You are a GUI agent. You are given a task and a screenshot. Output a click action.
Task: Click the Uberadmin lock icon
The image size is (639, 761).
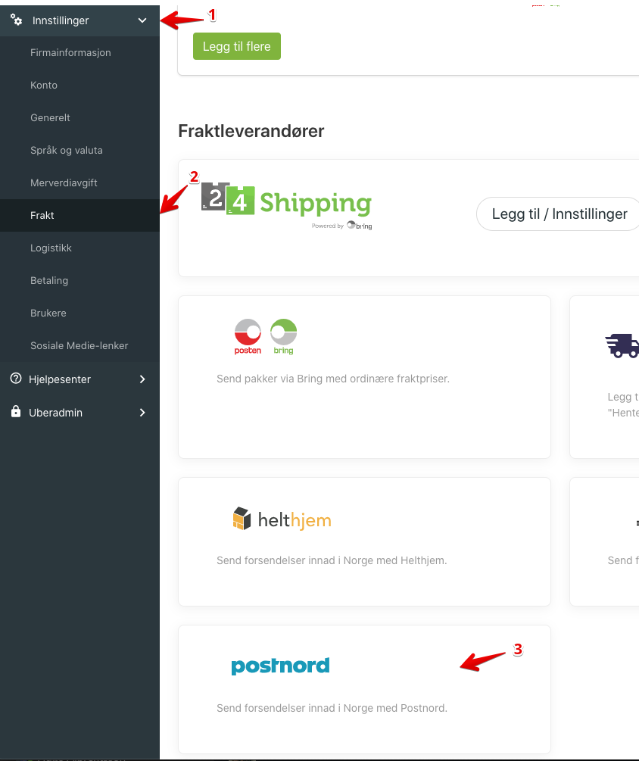(16, 412)
